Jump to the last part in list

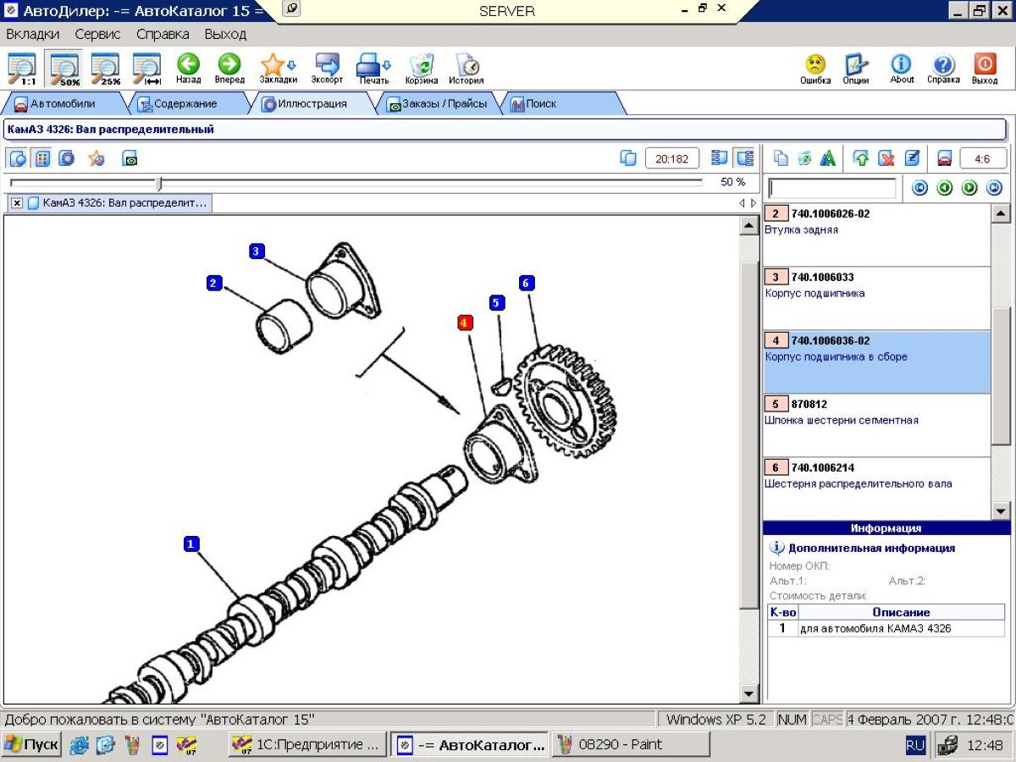click(x=994, y=188)
